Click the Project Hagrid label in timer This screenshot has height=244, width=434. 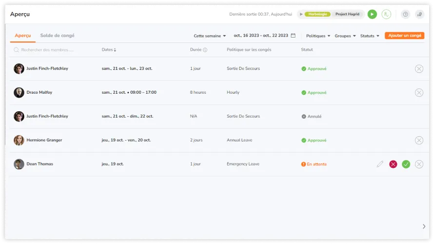click(x=347, y=14)
